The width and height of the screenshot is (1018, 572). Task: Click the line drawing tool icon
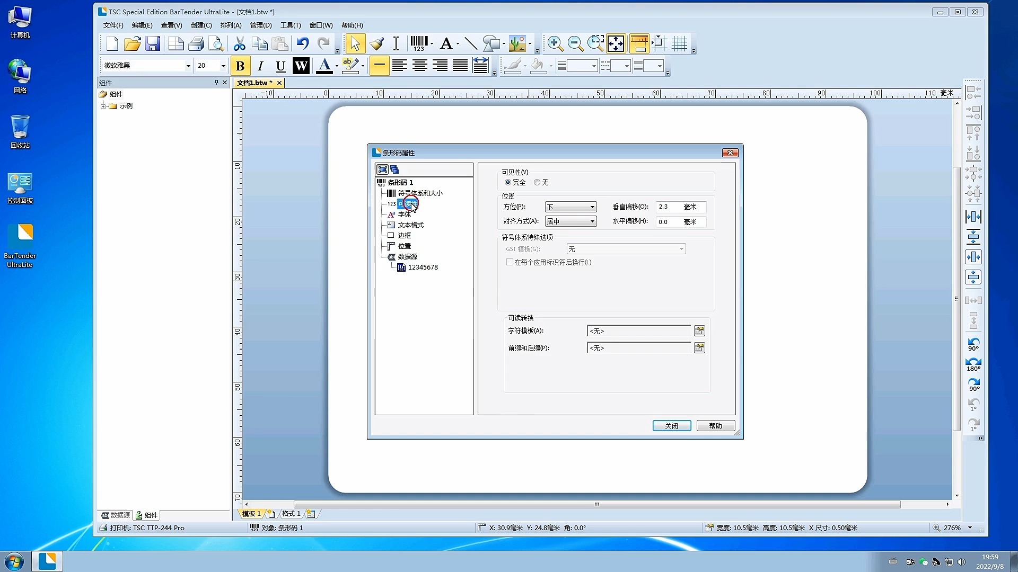(x=470, y=43)
